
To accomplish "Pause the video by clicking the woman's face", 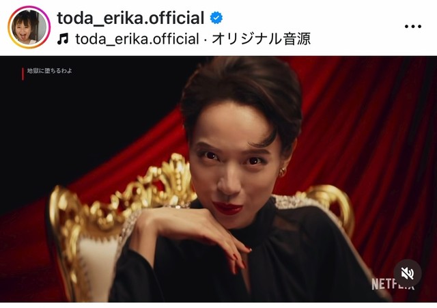I will [x=233, y=165].
